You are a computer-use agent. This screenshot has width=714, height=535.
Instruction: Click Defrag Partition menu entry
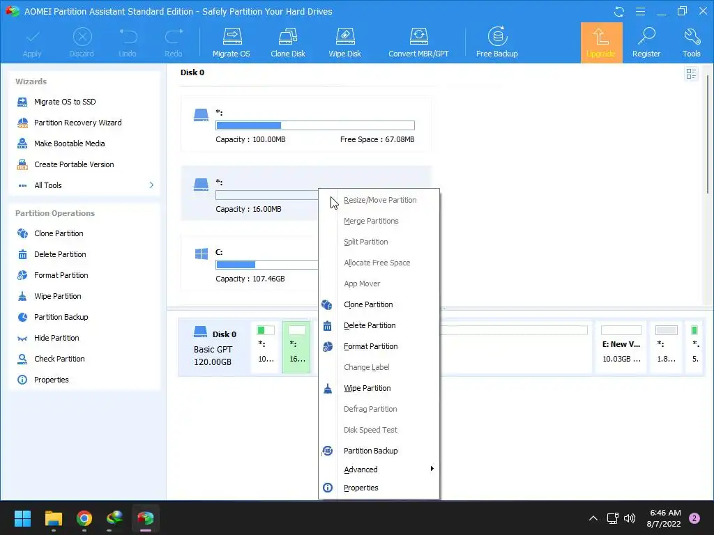click(379, 410)
